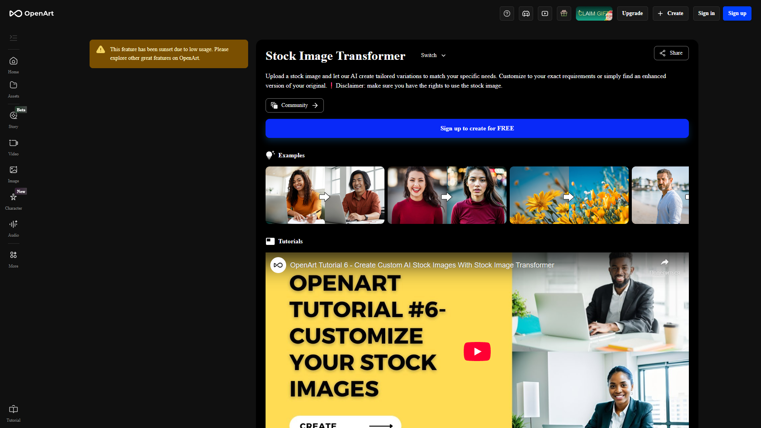Click the OpenArt logo
Viewport: 761px width, 428px height.
pyautogui.click(x=32, y=13)
